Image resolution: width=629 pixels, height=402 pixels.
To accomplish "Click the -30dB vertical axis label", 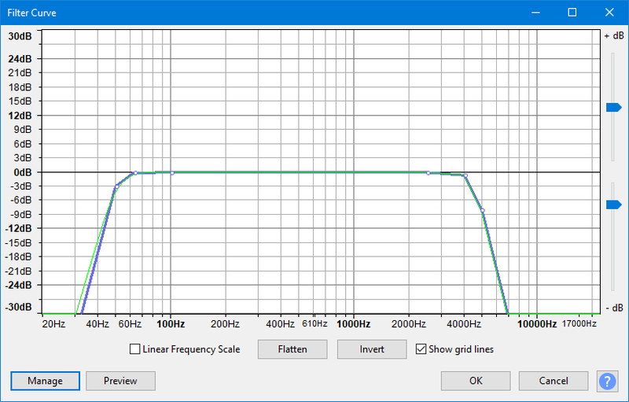I will pyautogui.click(x=18, y=308).
